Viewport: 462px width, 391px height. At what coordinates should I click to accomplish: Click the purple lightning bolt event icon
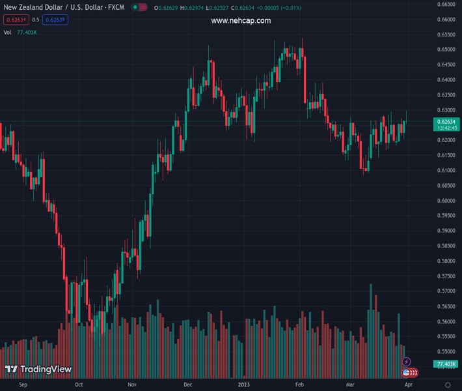[x=407, y=362]
